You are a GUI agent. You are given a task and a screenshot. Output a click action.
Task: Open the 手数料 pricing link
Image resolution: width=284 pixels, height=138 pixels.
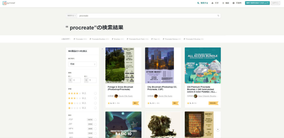(x=237, y=3)
